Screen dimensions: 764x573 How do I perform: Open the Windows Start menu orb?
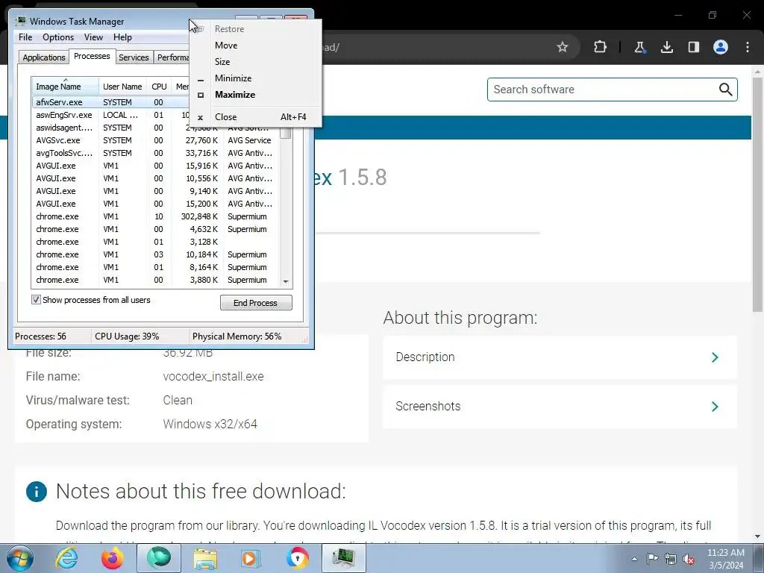(20, 558)
